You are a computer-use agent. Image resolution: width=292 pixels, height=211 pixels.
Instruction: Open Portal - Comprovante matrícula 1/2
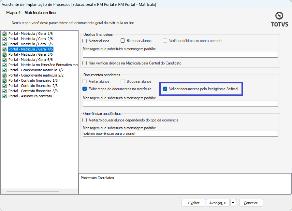point(36,70)
